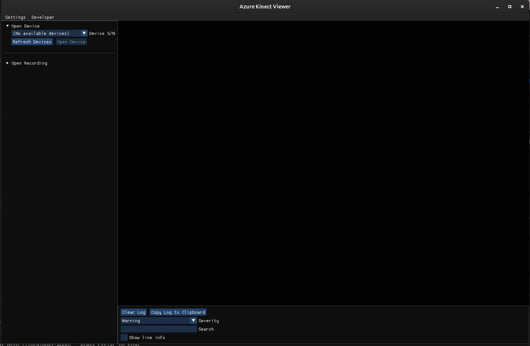Screen dimensions: 530x346
Task: Clear the log with Clear Log
Action: [134, 312]
